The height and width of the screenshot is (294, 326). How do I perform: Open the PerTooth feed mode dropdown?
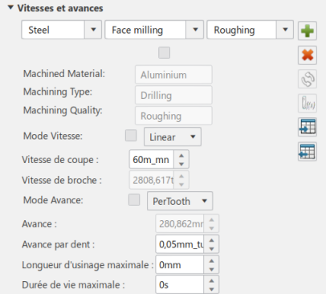pyautogui.click(x=180, y=201)
